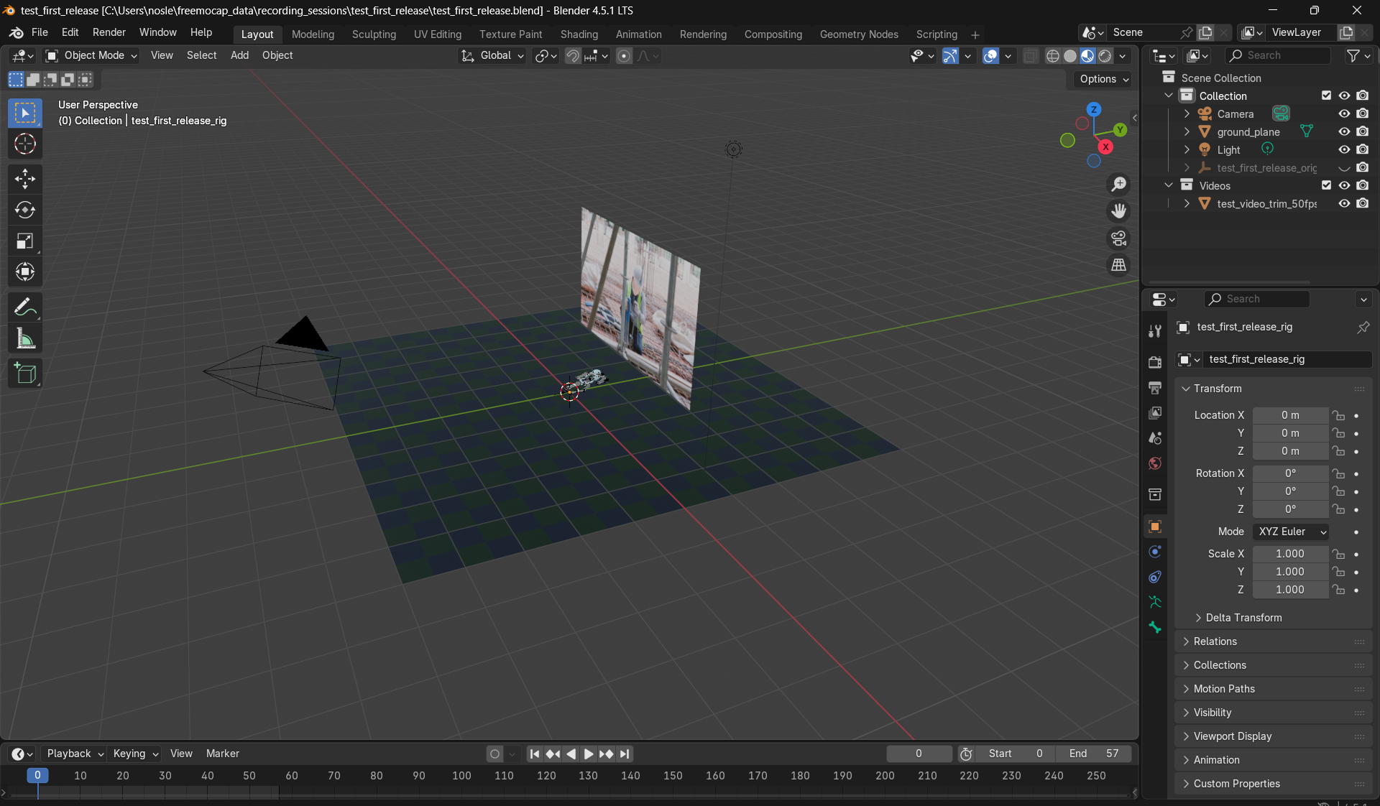This screenshot has width=1380, height=806.
Task: Open the Keying menu in timeline
Action: 135,754
